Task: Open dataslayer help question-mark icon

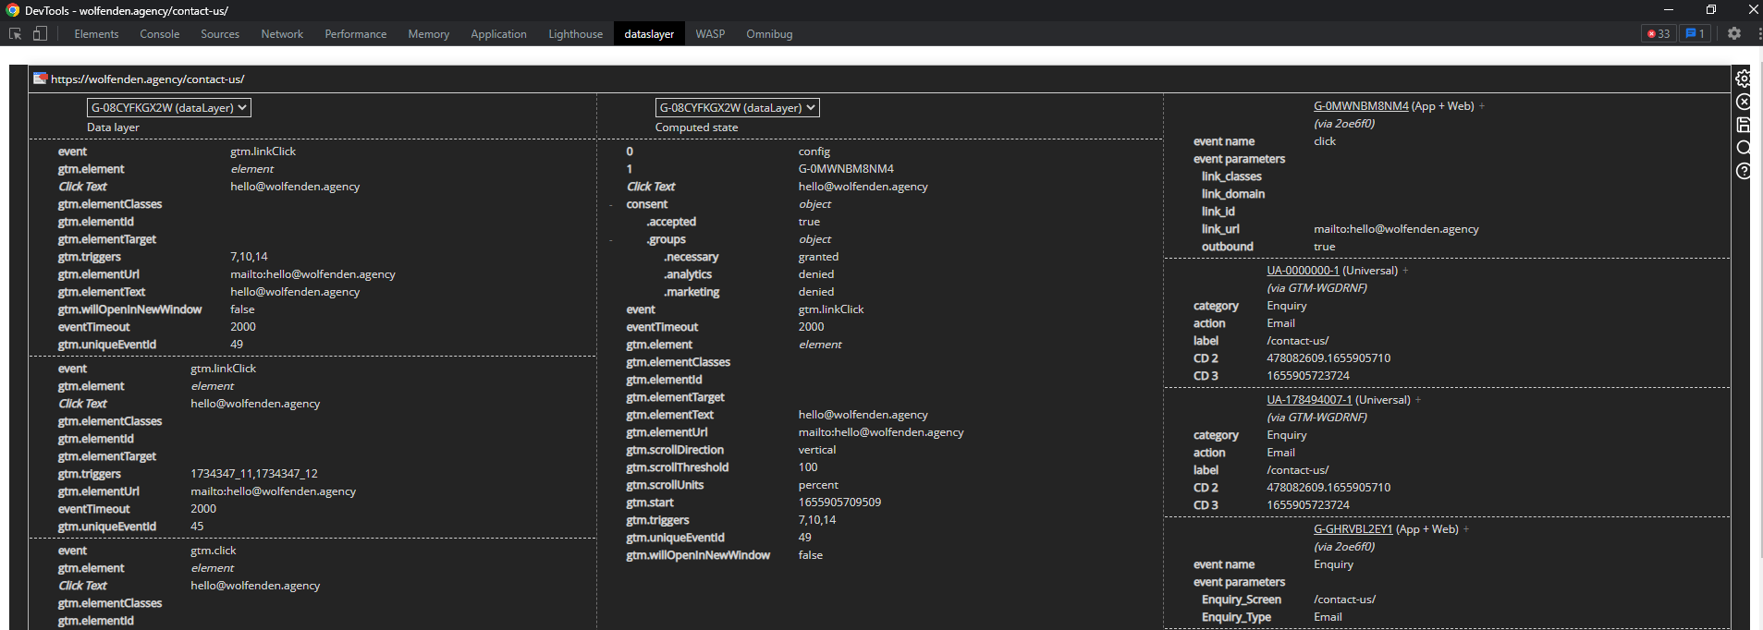Action: point(1744,171)
